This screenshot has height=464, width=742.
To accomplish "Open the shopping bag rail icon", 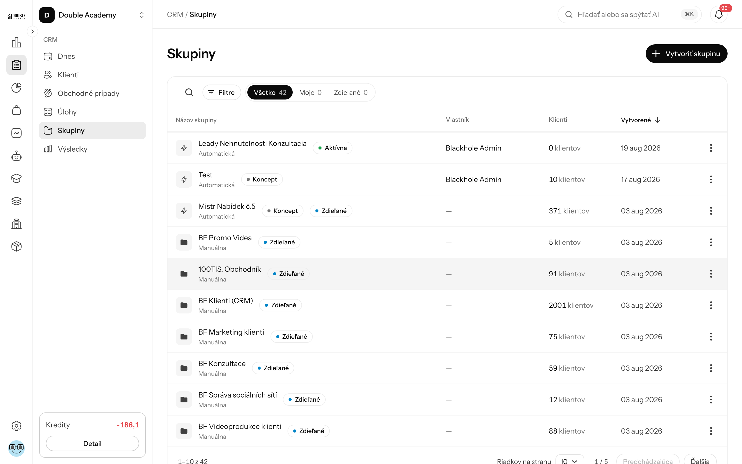I will pyautogui.click(x=16, y=111).
